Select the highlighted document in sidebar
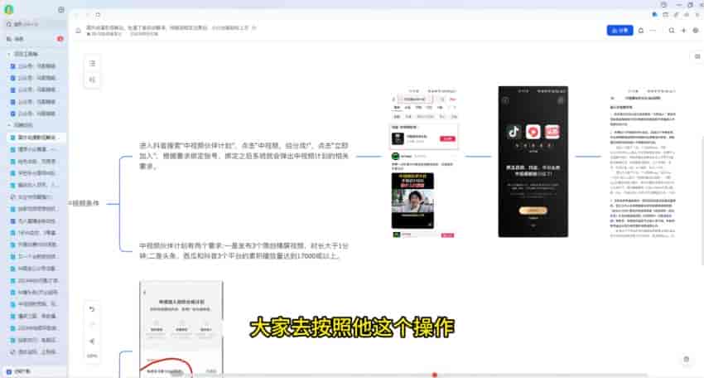The image size is (704, 378). [36, 137]
